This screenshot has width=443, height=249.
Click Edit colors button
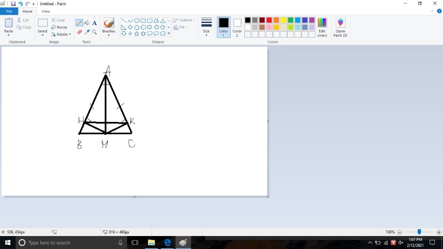322,27
